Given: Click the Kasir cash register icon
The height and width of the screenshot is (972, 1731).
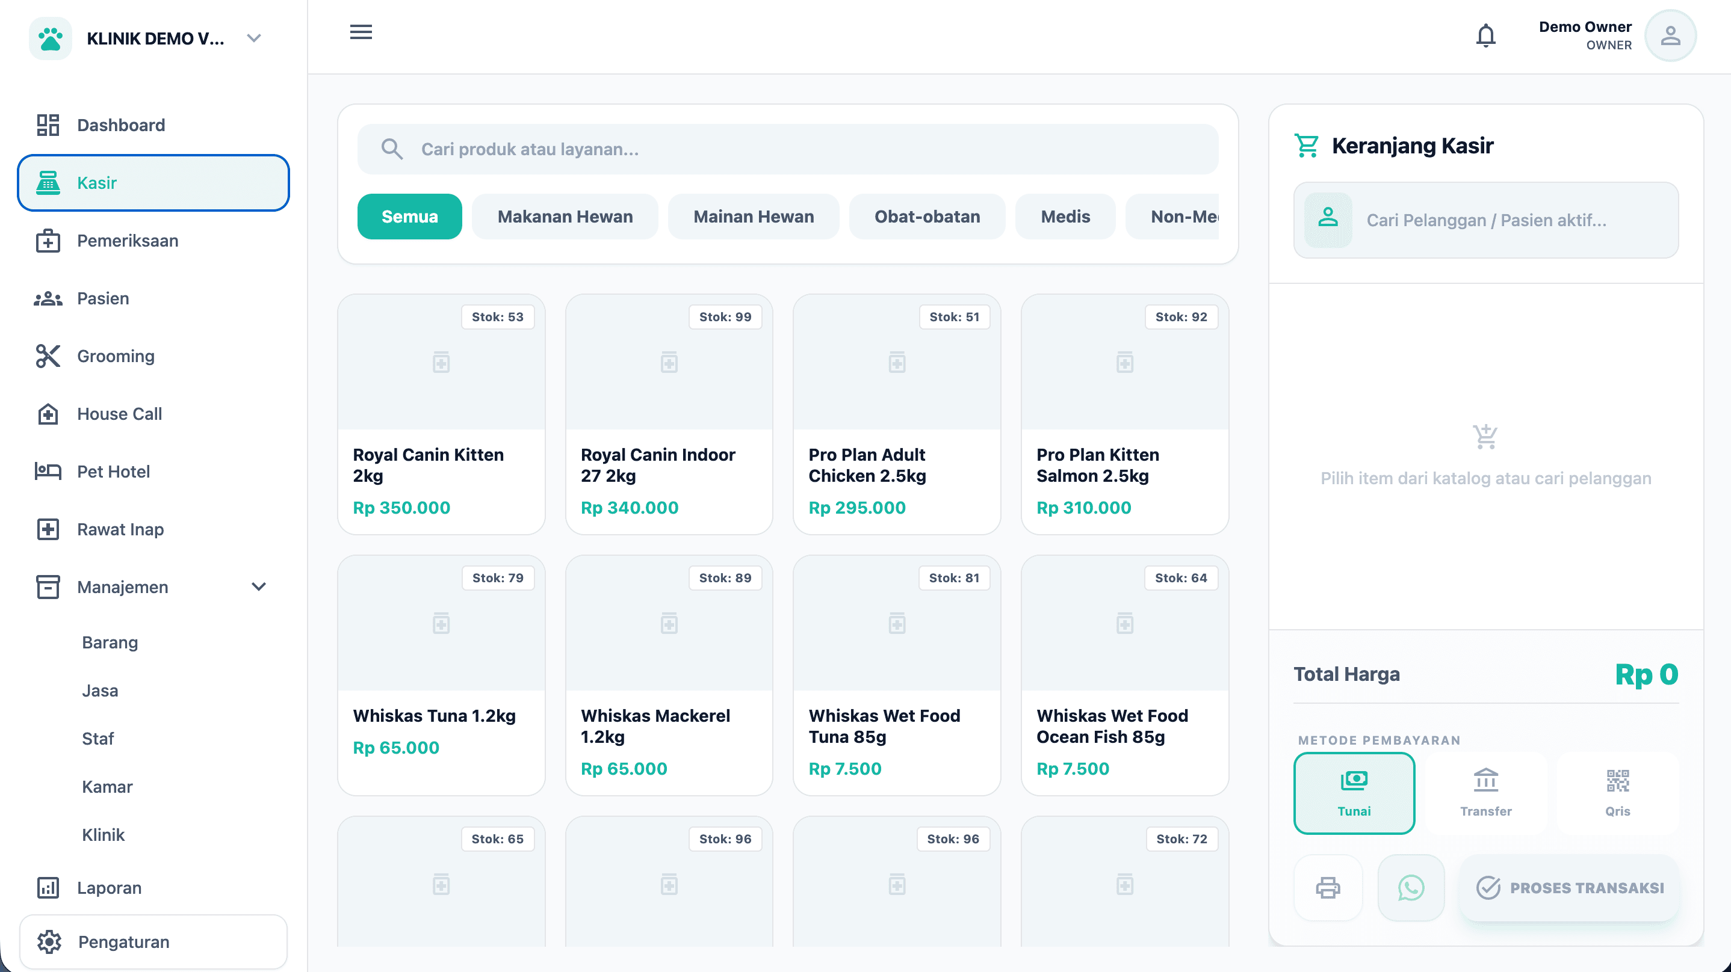Looking at the screenshot, I should coord(48,183).
